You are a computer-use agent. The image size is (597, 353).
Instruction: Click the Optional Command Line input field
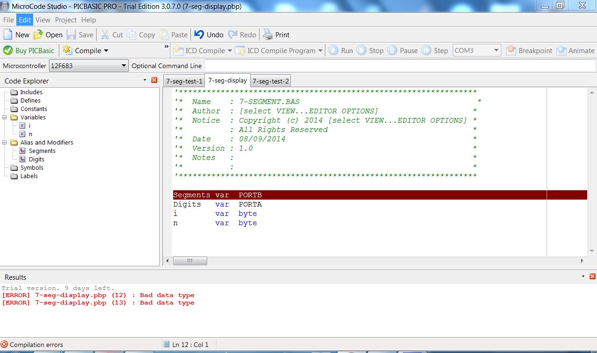click(x=400, y=66)
